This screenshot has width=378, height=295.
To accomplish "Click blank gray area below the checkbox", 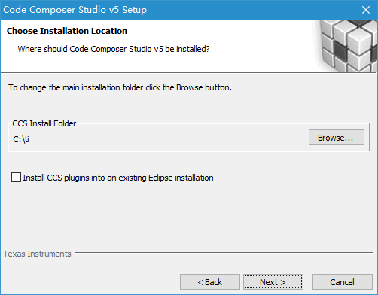I will click(188, 216).
